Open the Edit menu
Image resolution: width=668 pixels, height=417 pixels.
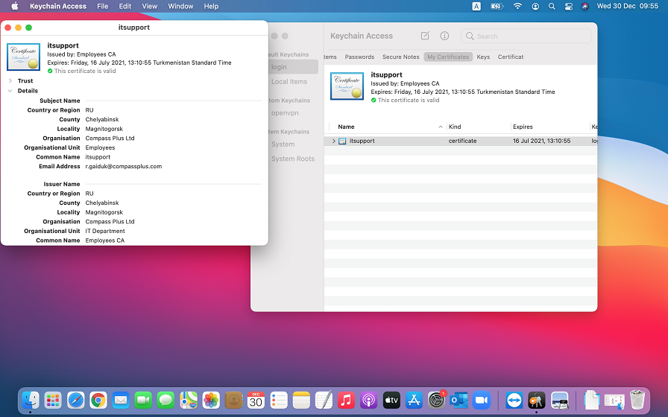tap(125, 6)
